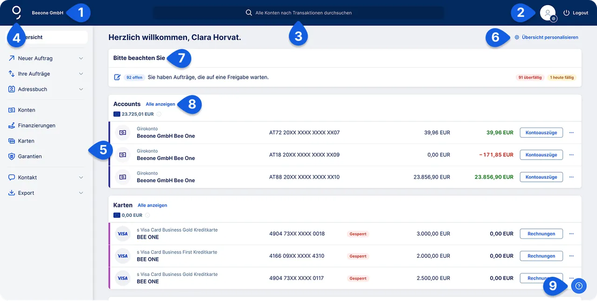Click the green balance 23.856,90 EUR

[x=494, y=177]
